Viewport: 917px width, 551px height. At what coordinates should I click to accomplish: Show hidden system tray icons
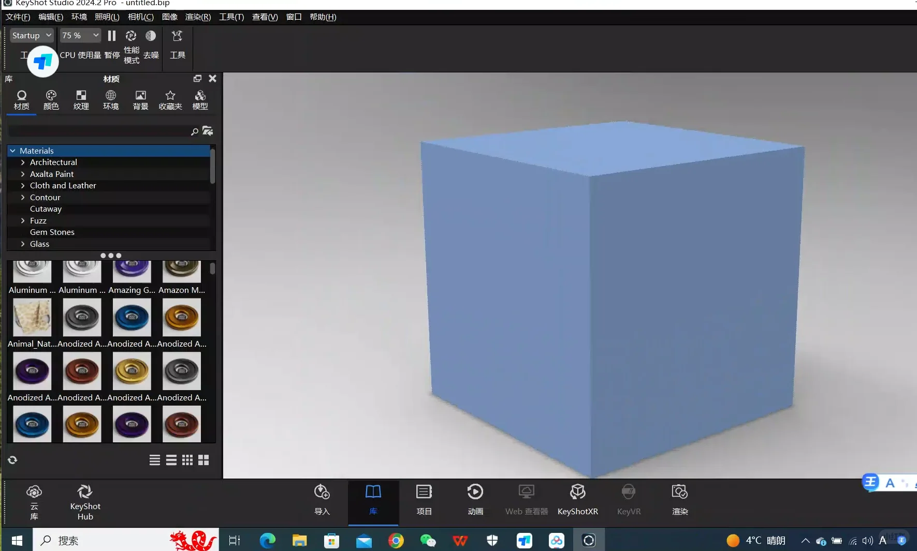(805, 541)
